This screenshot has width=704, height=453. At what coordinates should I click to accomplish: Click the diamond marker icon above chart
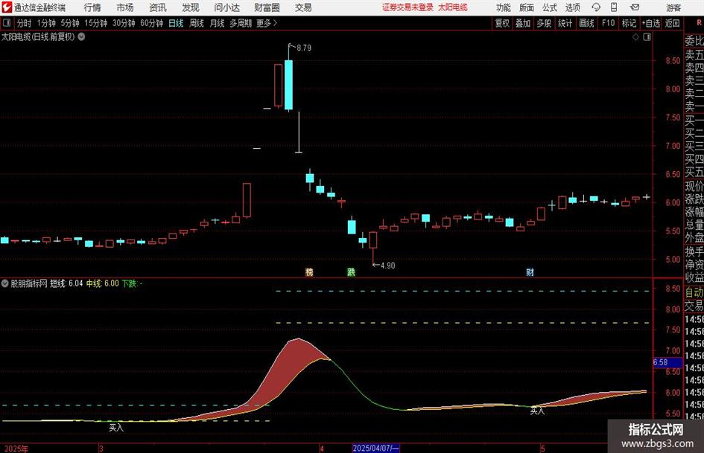(635, 37)
